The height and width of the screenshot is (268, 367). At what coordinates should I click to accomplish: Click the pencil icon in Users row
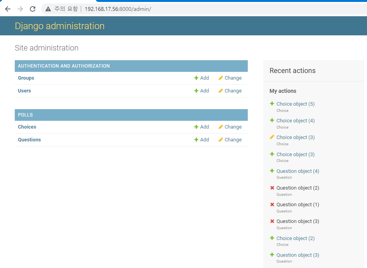pos(221,91)
